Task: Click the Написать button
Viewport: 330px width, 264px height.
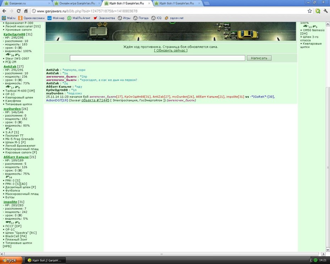Action: [x=259, y=58]
